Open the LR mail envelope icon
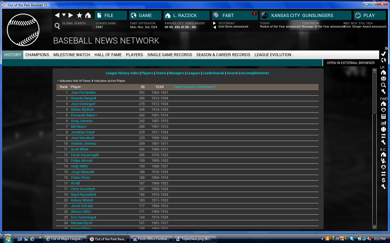 [x=383, y=79]
